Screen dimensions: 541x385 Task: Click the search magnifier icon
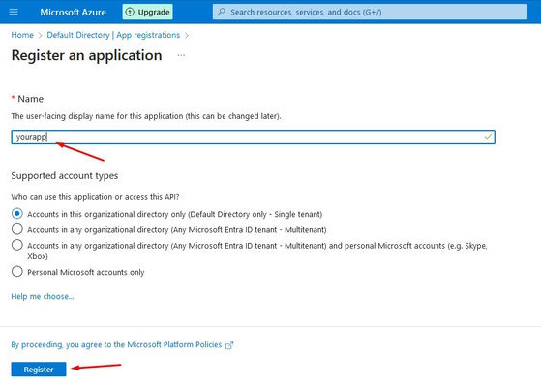222,12
